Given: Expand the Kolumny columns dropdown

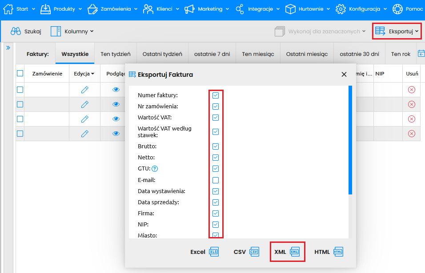Looking at the screenshot, I should coord(72,31).
